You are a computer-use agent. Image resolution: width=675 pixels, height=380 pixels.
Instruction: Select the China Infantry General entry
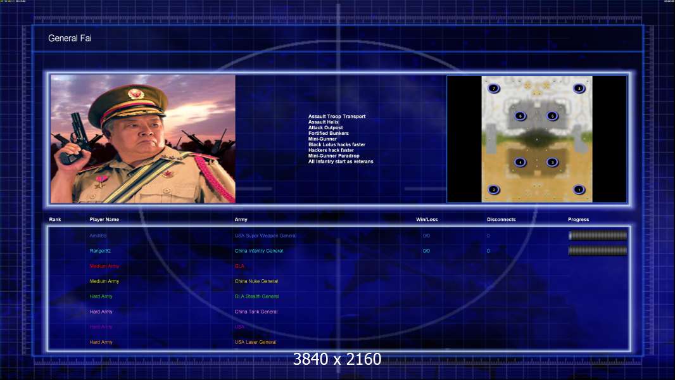pos(259,251)
